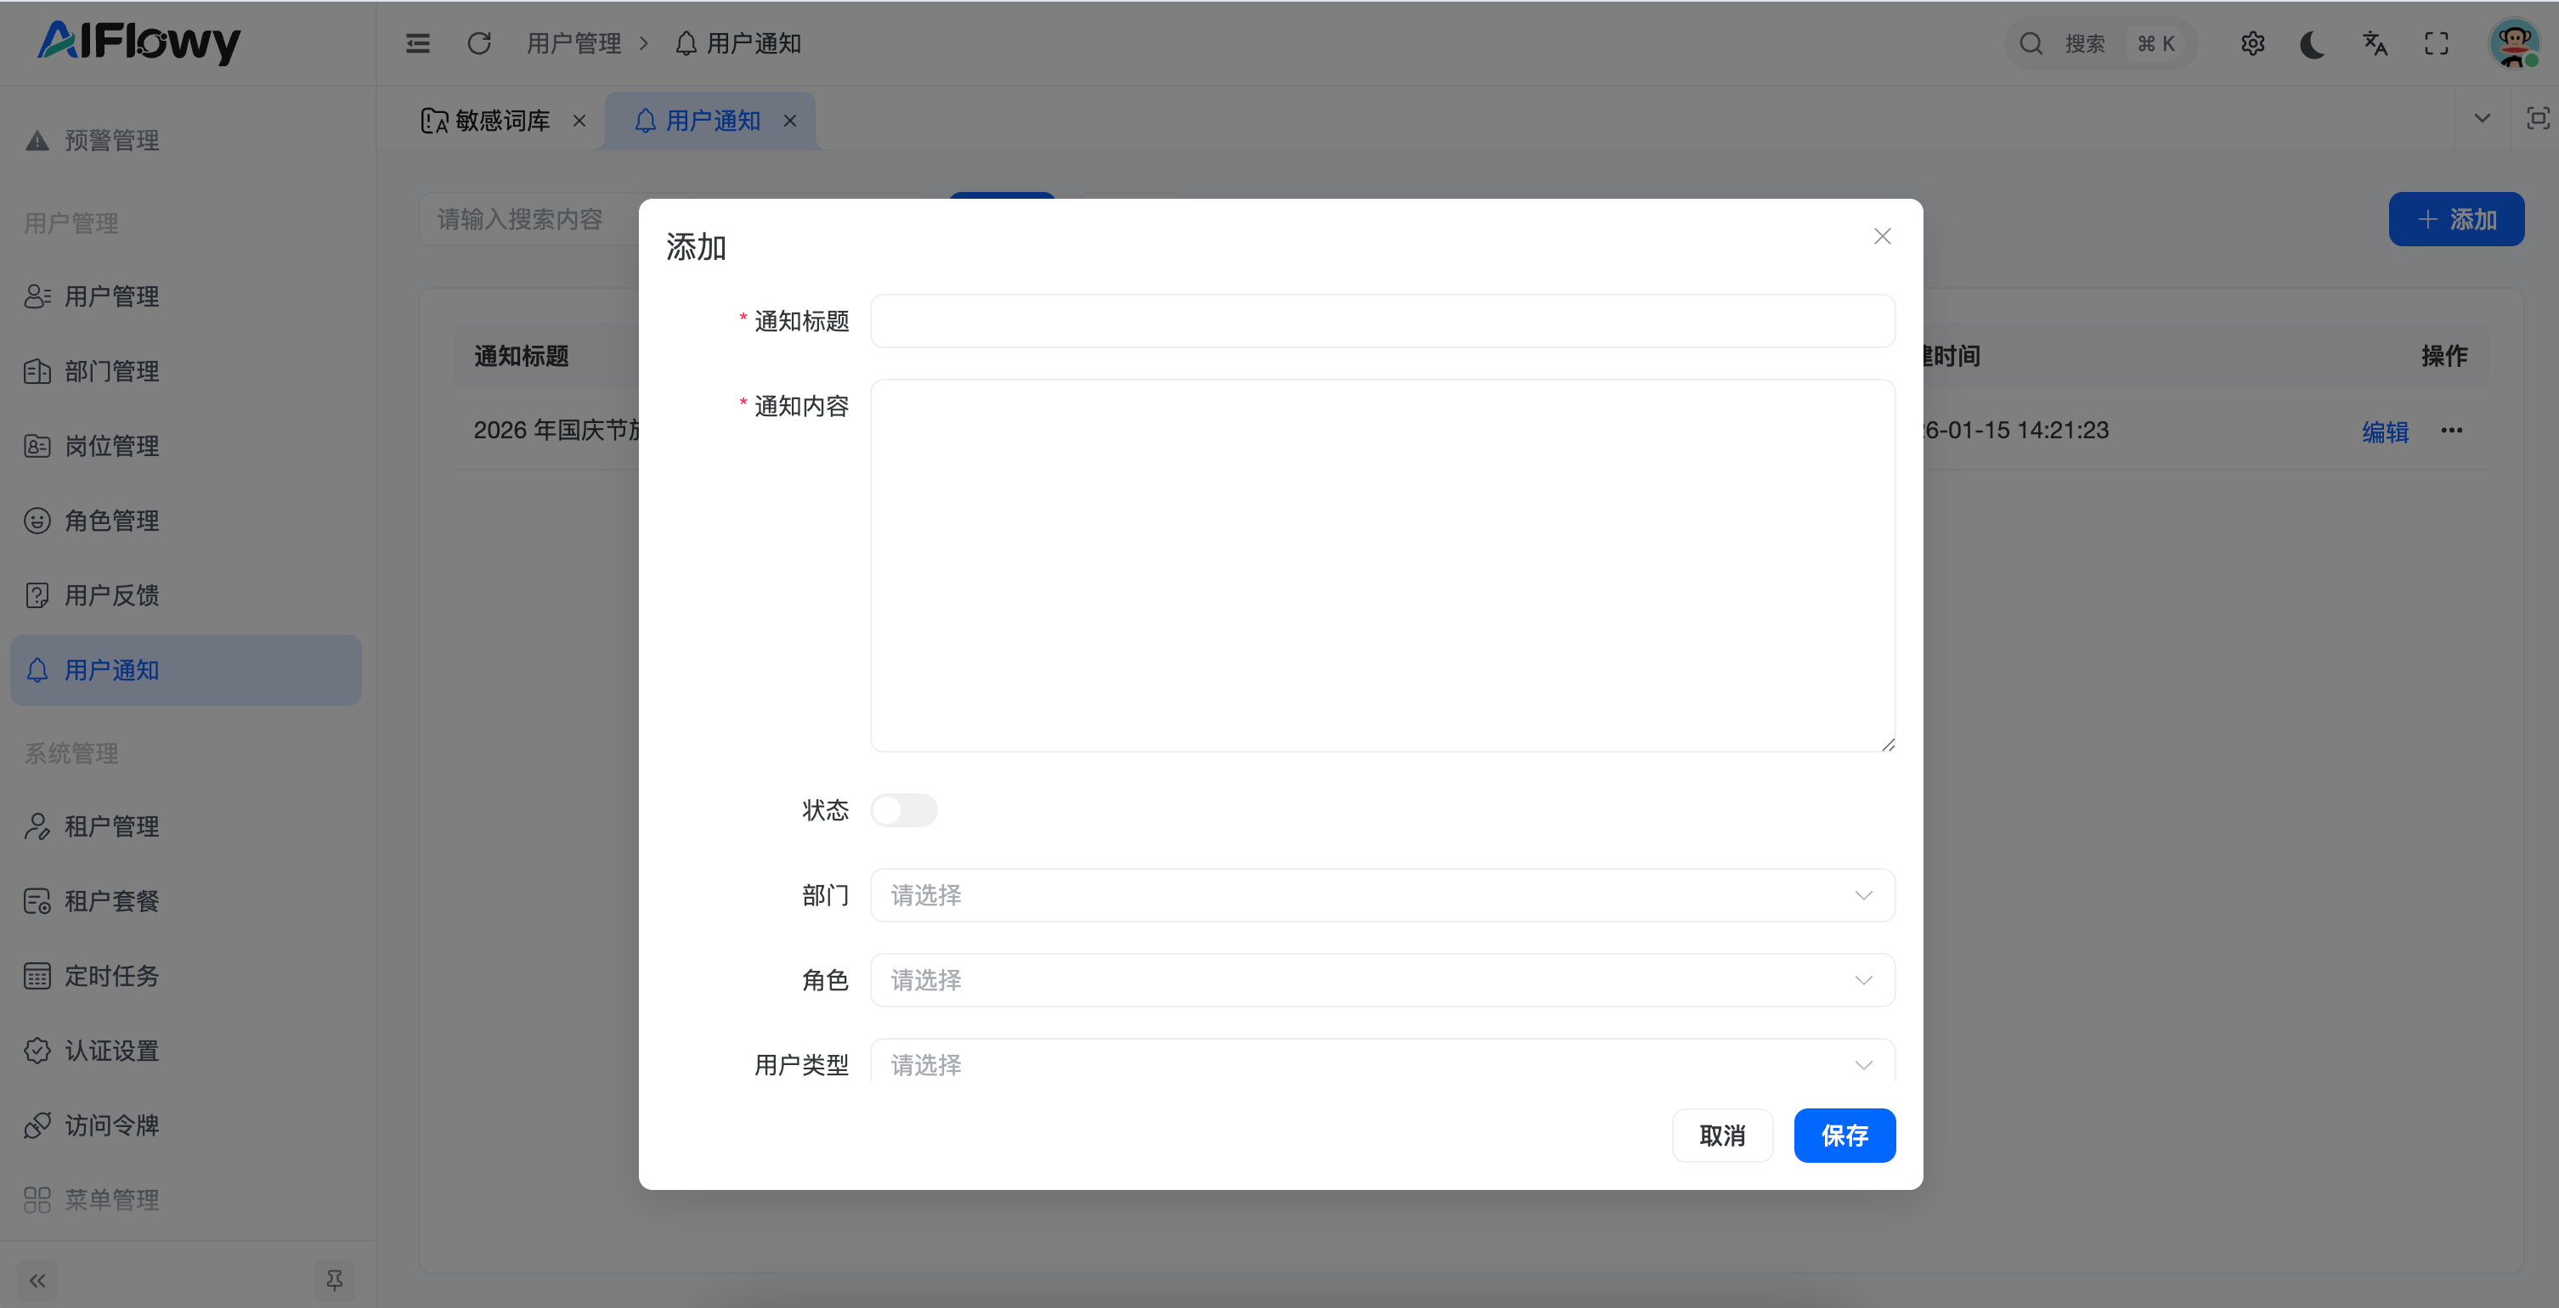Open the 部门 dropdown
The width and height of the screenshot is (2559, 1308).
tap(1381, 895)
